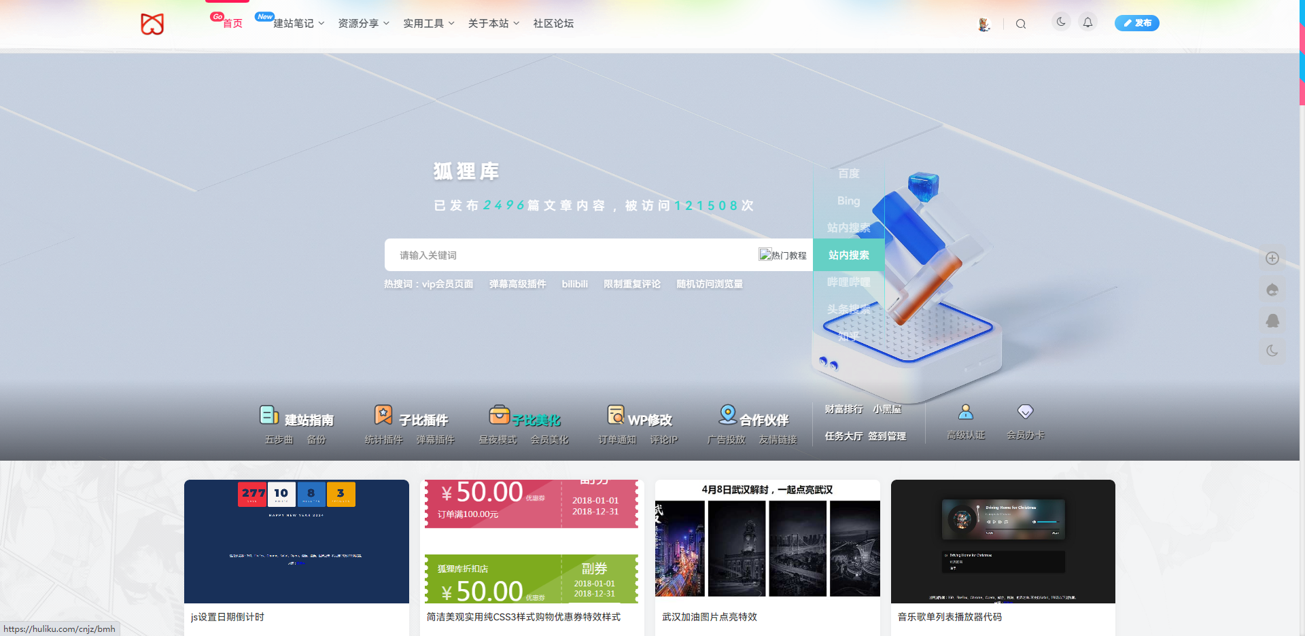Open the bilibili hot search link
Image resolution: width=1305 pixels, height=636 pixels.
pos(574,284)
